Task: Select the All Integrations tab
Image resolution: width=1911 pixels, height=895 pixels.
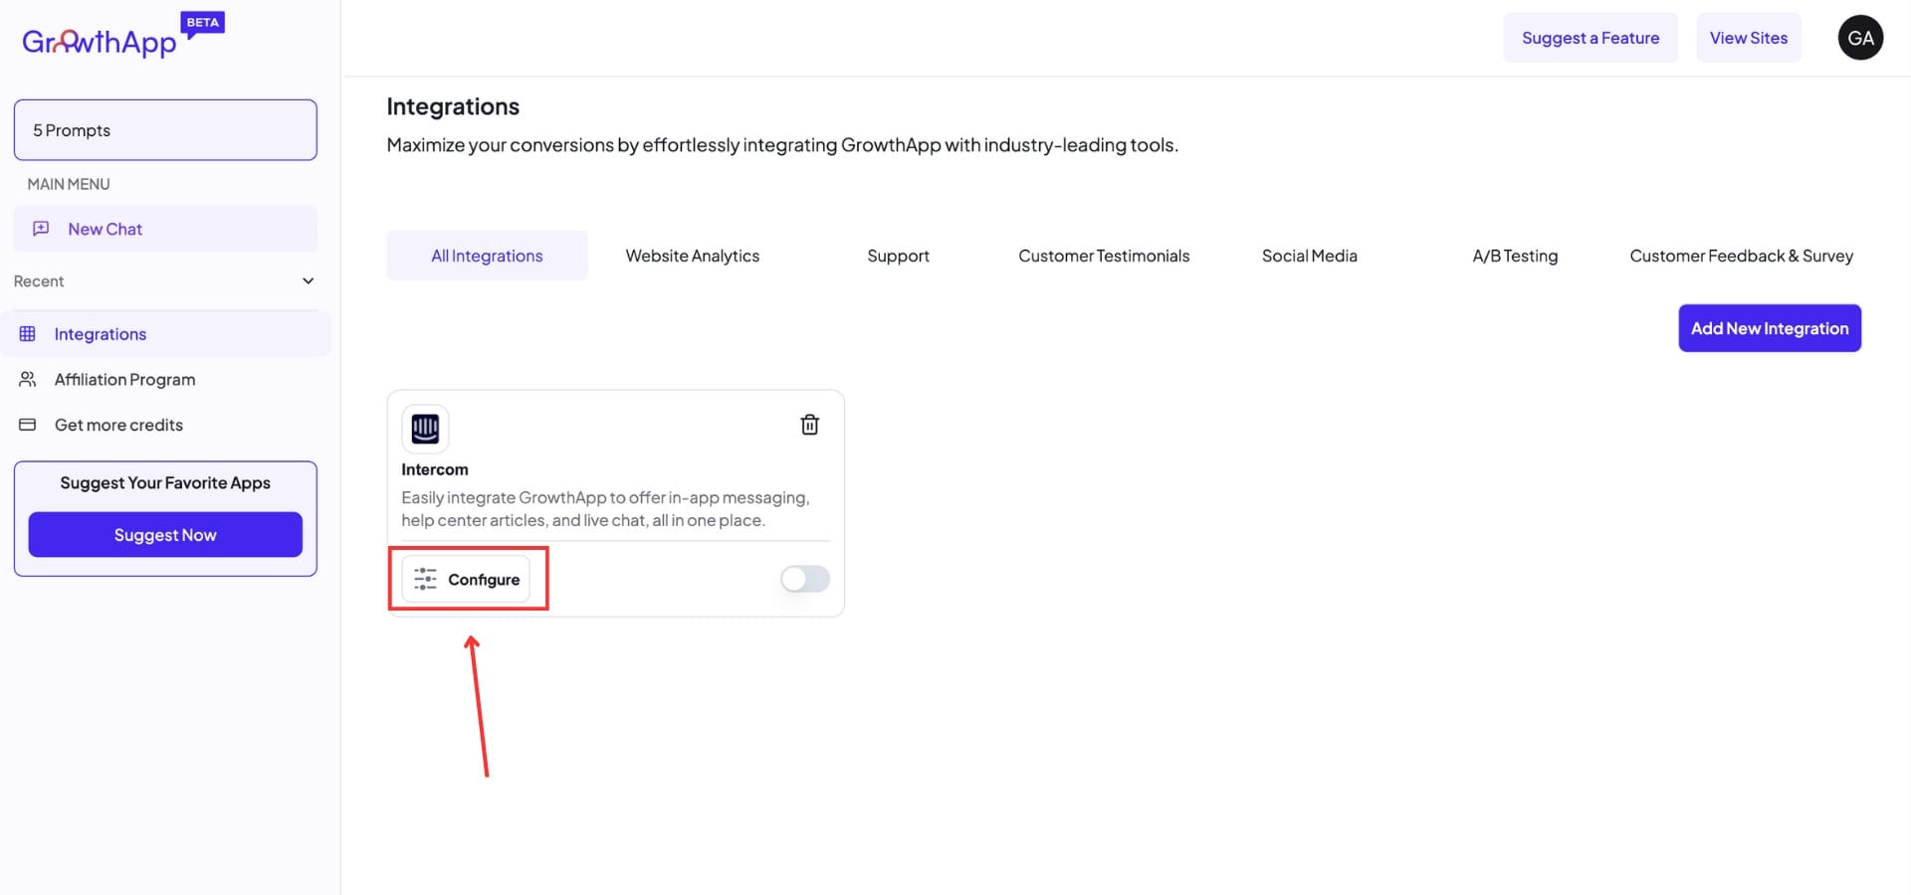Action: [x=487, y=256]
